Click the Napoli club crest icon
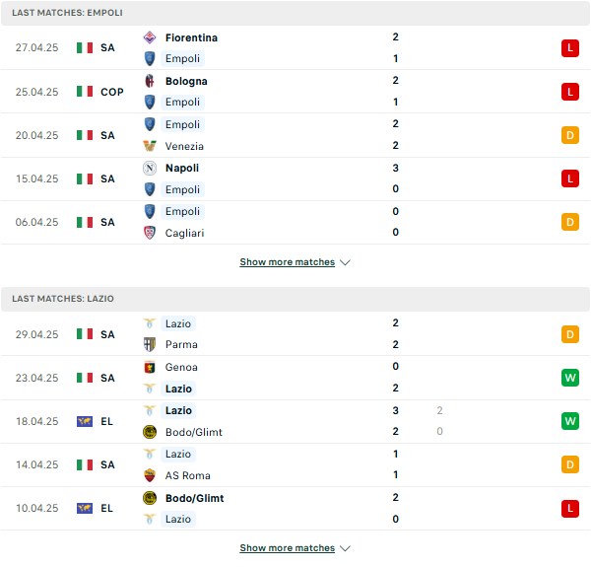 [x=150, y=168]
